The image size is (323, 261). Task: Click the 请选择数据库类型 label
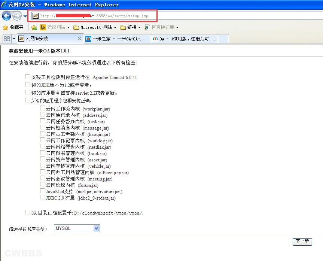(28, 229)
